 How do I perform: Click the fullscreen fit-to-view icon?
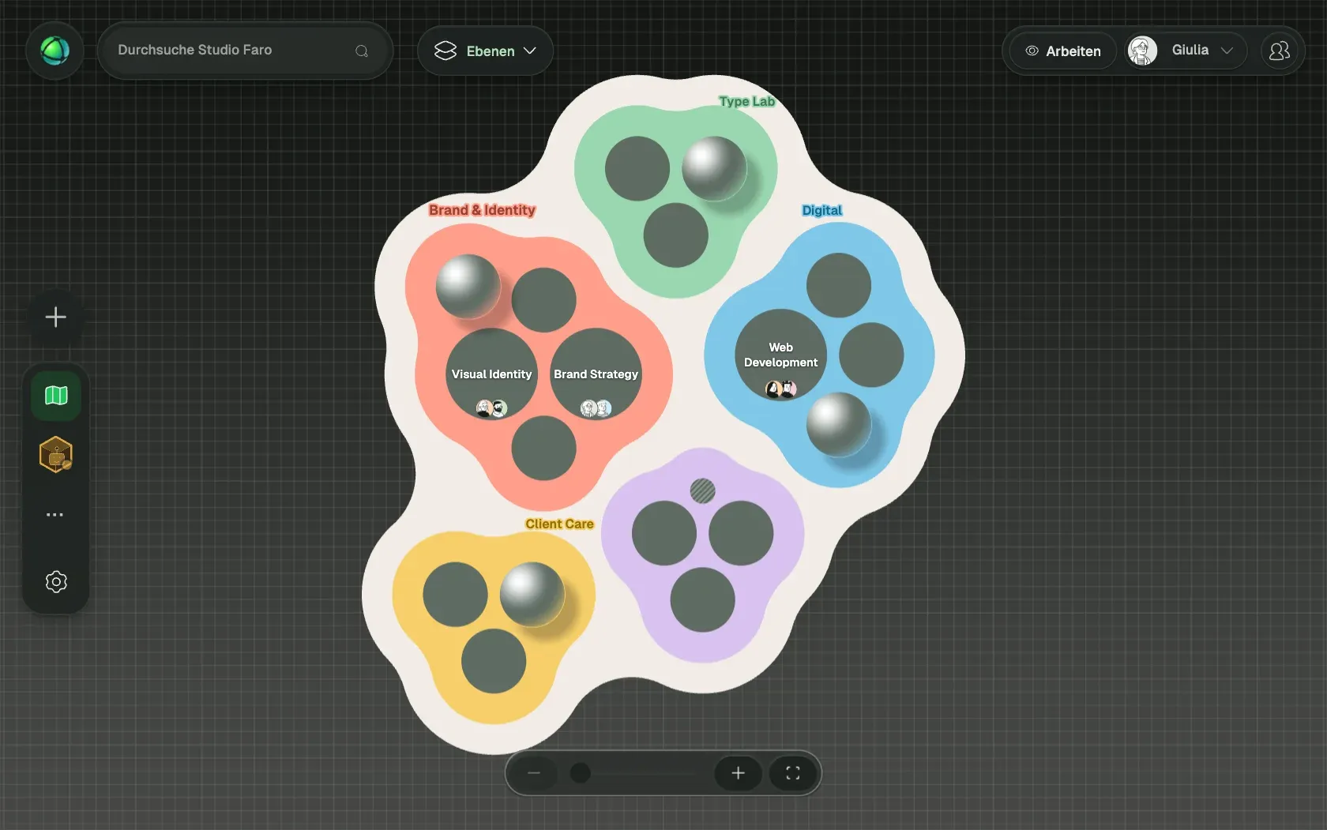click(793, 773)
